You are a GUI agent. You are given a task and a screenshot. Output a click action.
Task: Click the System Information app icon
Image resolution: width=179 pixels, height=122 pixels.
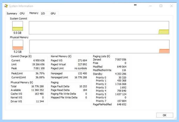6,6
